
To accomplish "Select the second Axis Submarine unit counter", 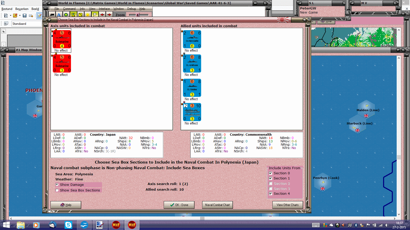I will coord(62,63).
